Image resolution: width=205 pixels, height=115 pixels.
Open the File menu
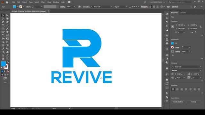(x=13, y=2)
